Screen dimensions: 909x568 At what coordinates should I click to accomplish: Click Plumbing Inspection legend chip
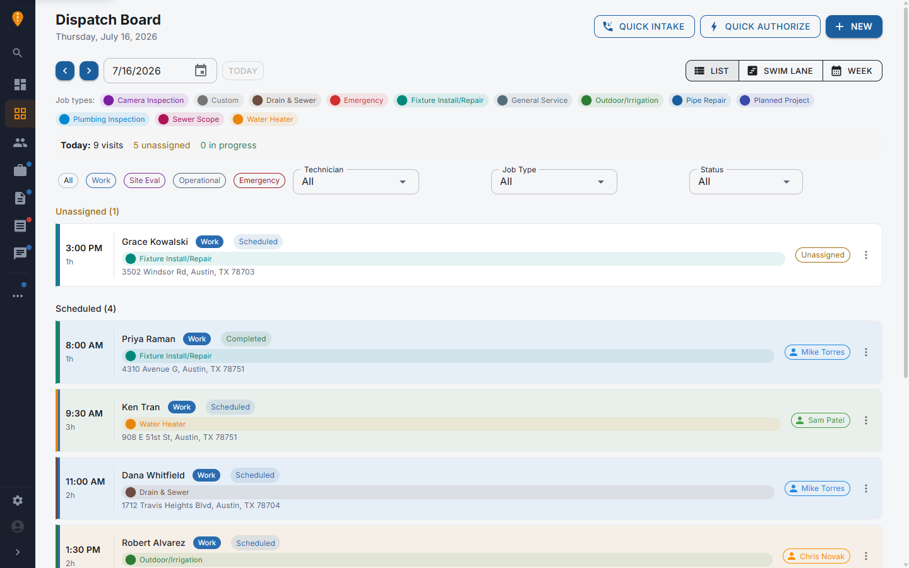click(x=103, y=119)
